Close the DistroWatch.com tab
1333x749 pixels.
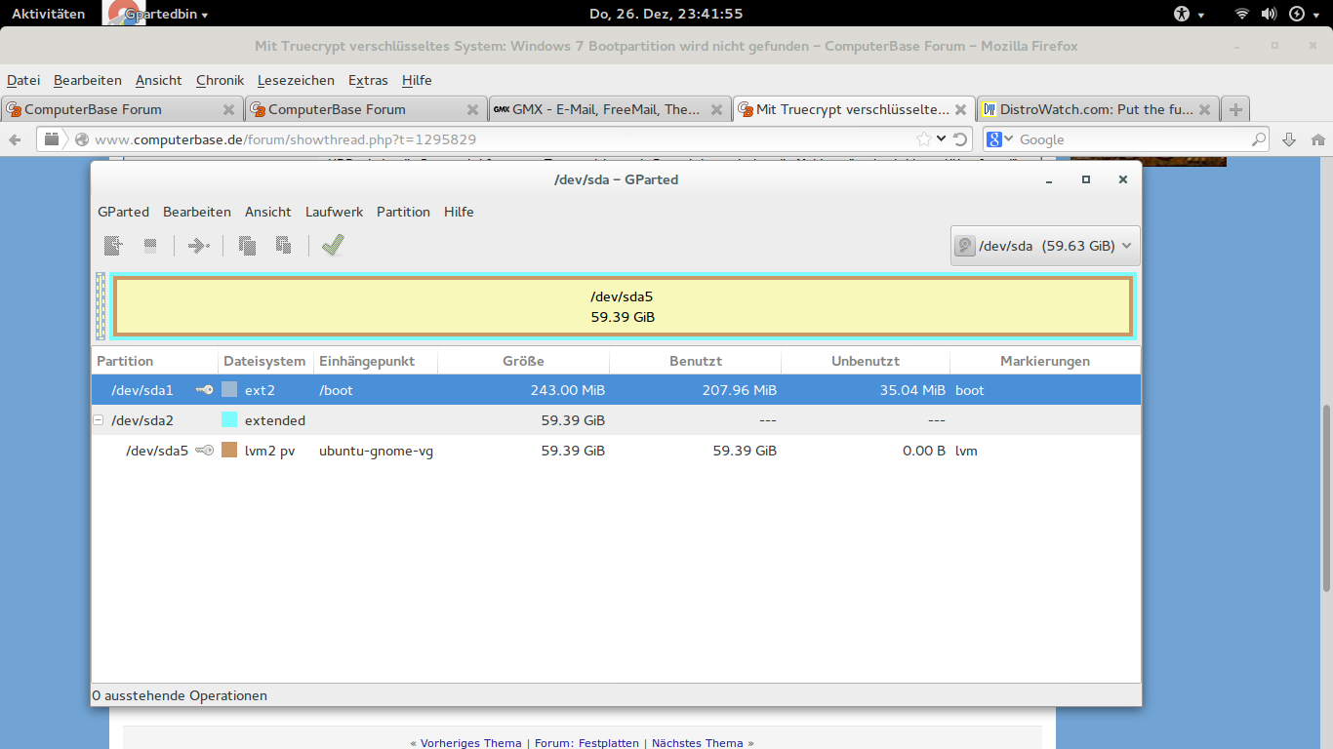1204,109
